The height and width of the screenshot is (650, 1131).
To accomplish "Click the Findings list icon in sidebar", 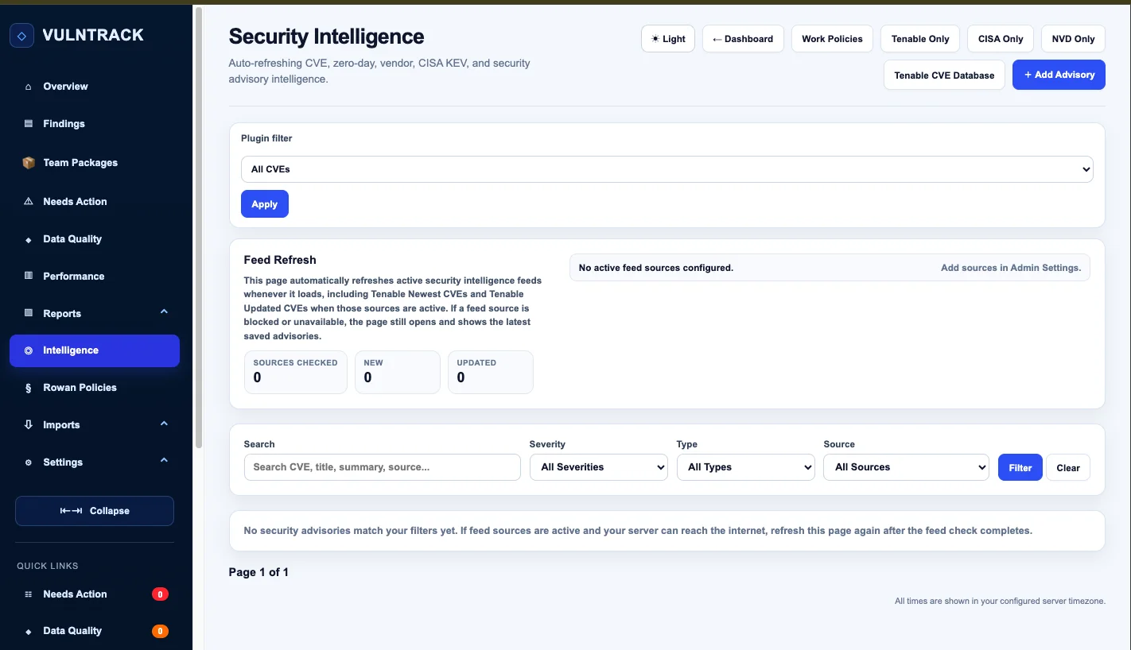I will pyautogui.click(x=29, y=124).
